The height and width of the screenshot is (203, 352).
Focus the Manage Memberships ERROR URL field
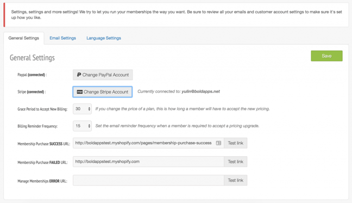click(x=148, y=180)
